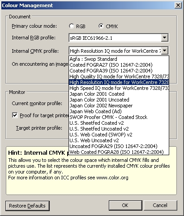Pick highlighted High Resolution IQ mode entry
This screenshot has width=184, height=216.
(119, 82)
